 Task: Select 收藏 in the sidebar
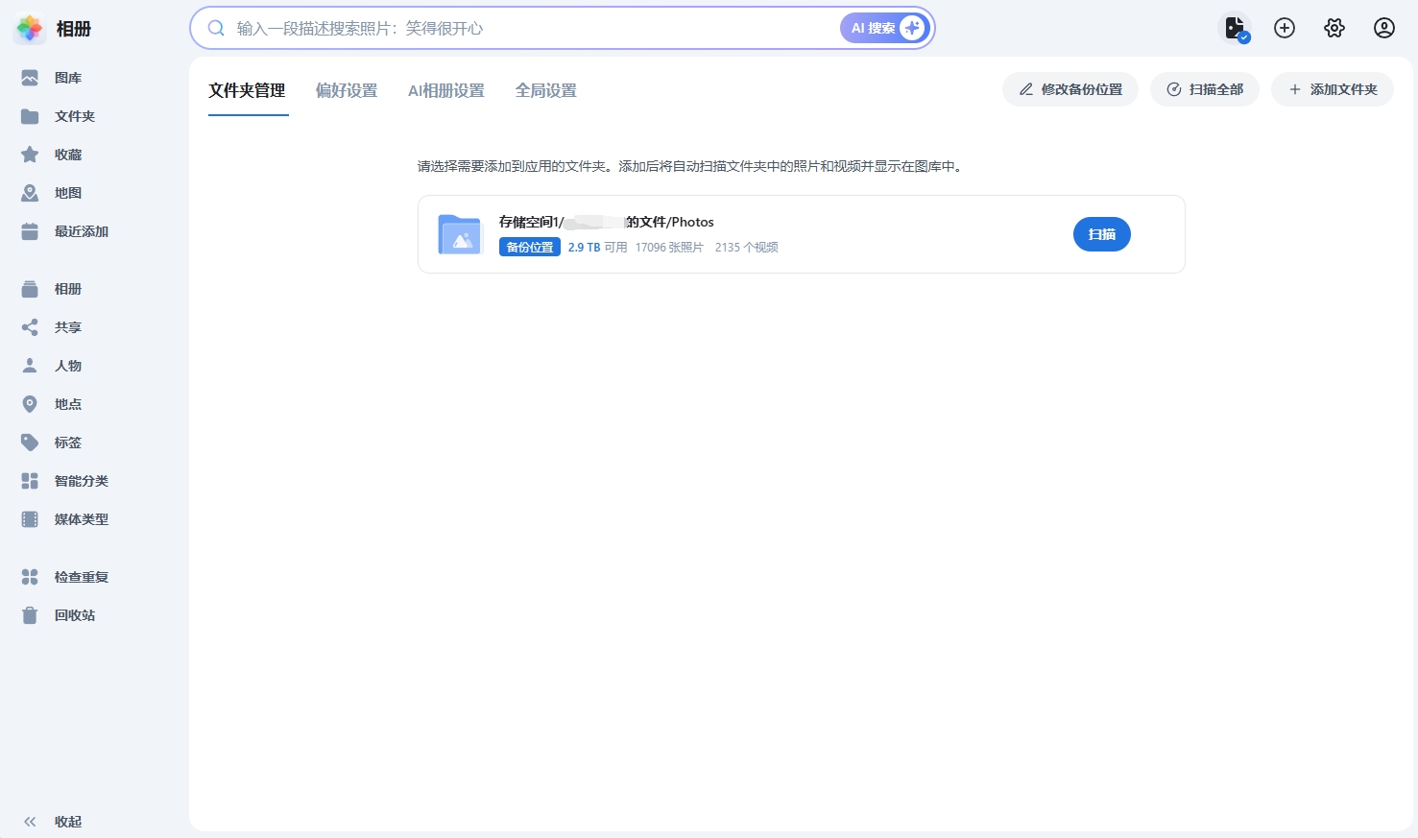click(x=67, y=154)
